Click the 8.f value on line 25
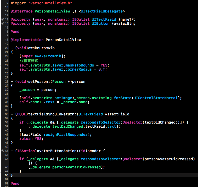Viewport: 198px width, 187px height. pos(102,69)
